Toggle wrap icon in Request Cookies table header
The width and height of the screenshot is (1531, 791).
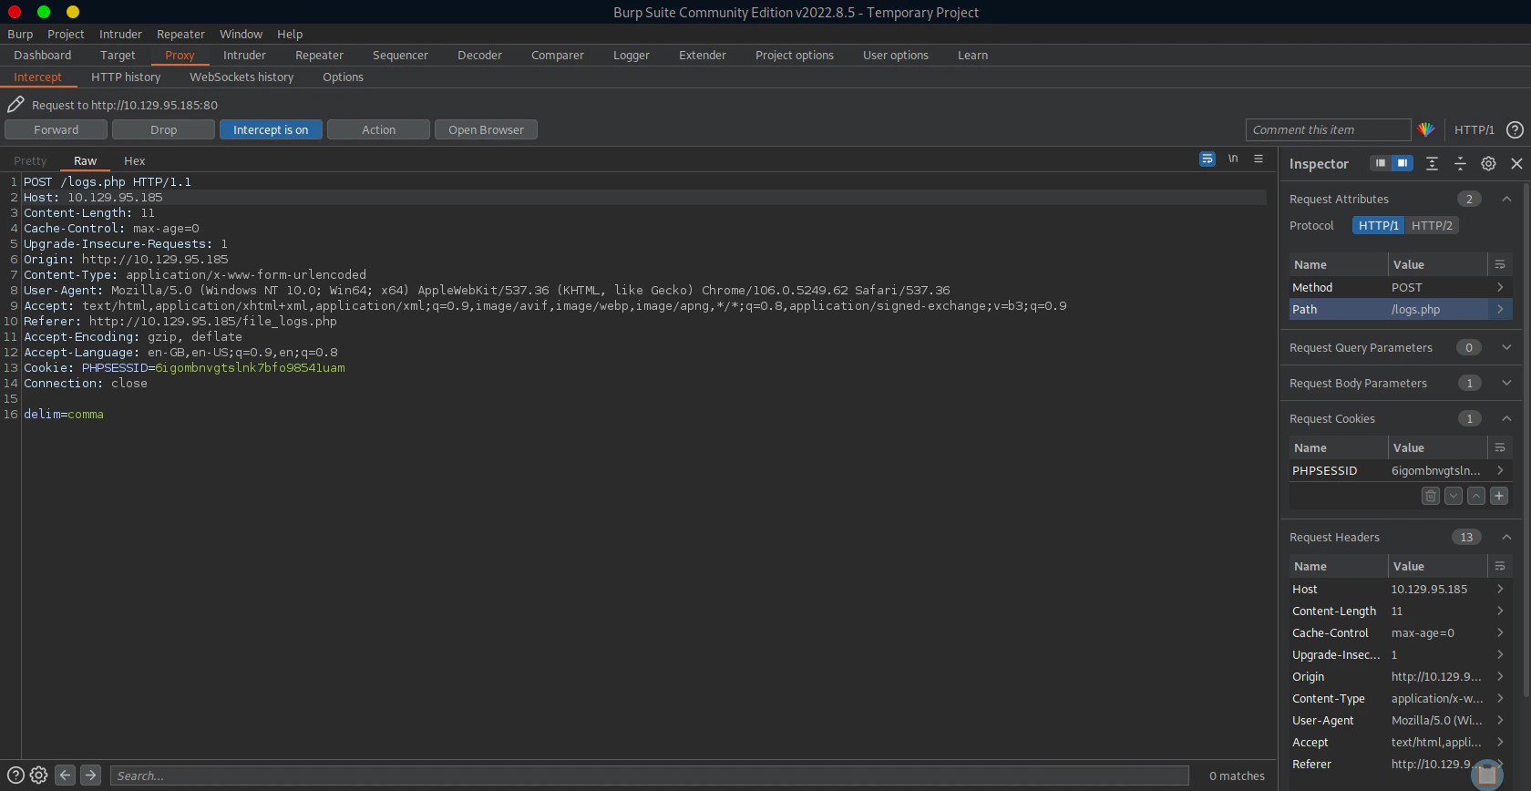(x=1500, y=447)
